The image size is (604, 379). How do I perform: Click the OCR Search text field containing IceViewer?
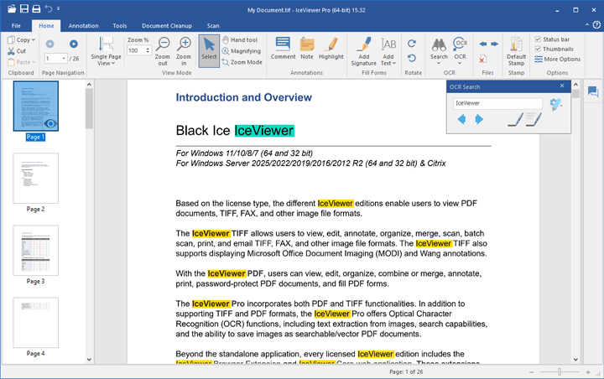pyautogui.click(x=497, y=103)
